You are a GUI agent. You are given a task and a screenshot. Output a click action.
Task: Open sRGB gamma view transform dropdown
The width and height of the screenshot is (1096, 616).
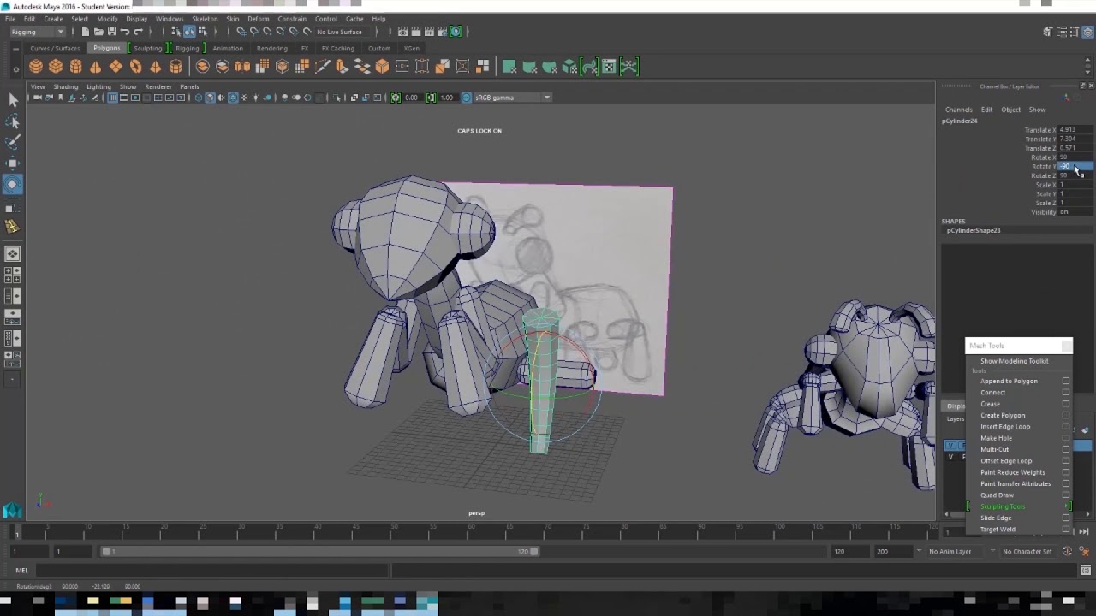(512, 98)
